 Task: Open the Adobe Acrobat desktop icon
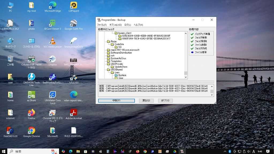(74, 113)
